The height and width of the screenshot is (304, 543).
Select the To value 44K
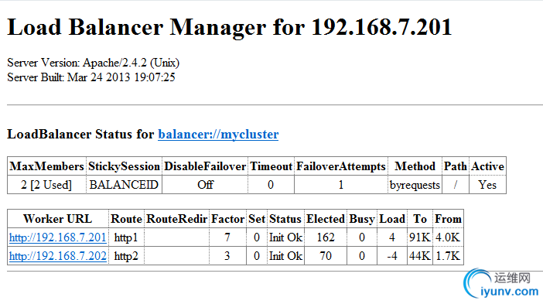(x=420, y=256)
